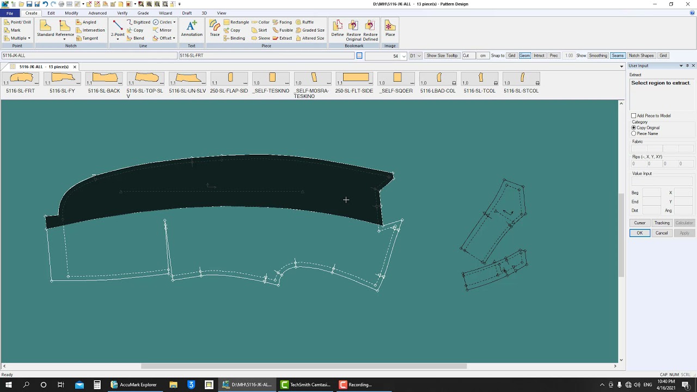This screenshot has height=392, width=697.
Task: Activate the 2-Point line tool
Action: pyautogui.click(x=118, y=28)
